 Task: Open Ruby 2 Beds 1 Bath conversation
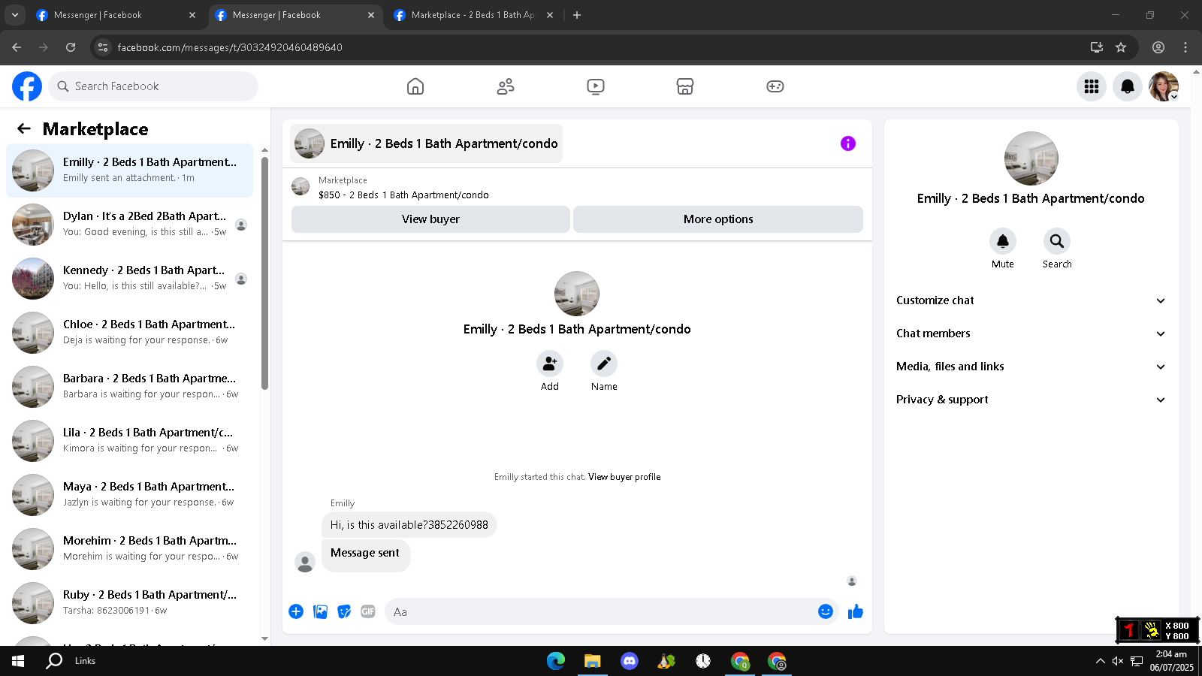coord(129,603)
